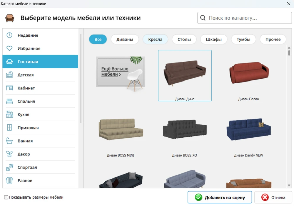Select the Декор category icon

(x=9, y=154)
